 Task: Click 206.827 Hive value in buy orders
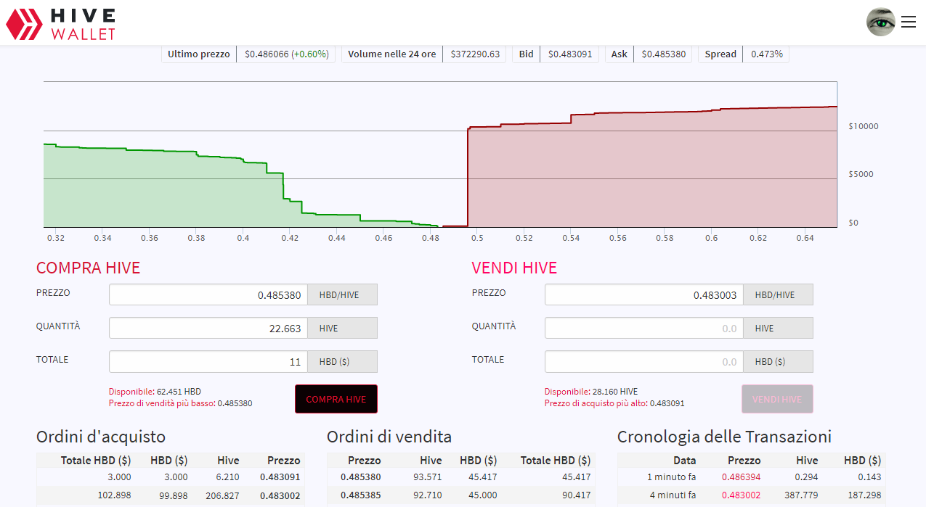coord(222,495)
